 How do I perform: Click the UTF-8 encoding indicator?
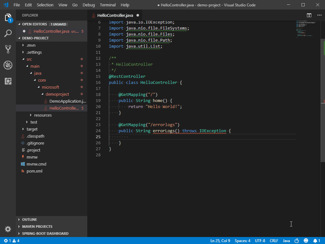tap(260, 241)
